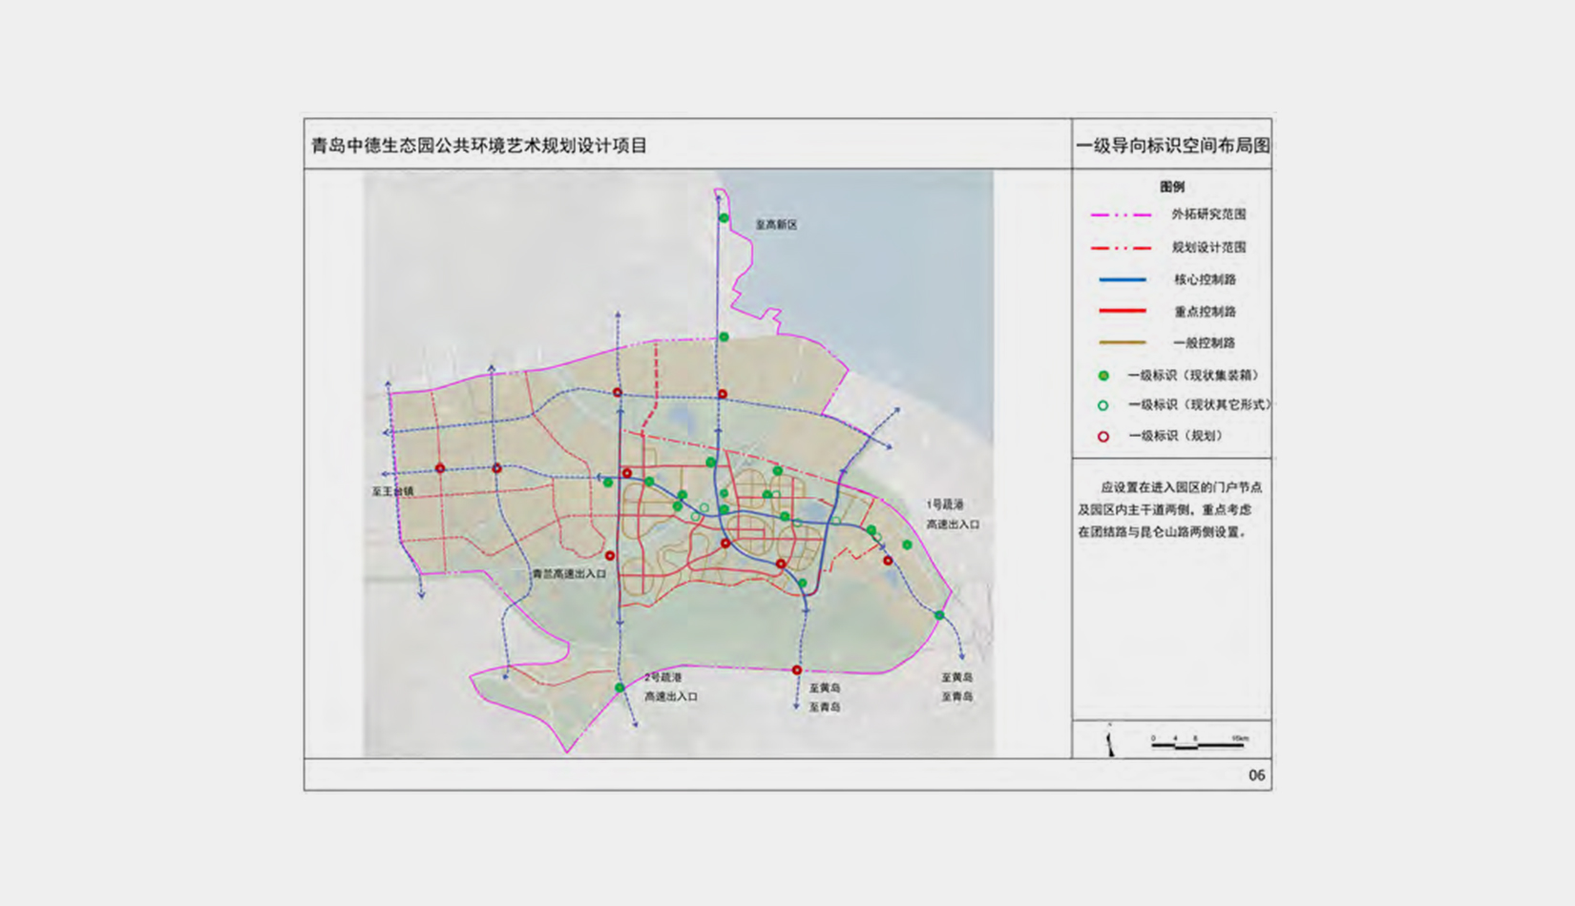The width and height of the screenshot is (1575, 906).
Task: Click the green marker at 2号疏港高速出入口
Action: pyautogui.click(x=619, y=688)
